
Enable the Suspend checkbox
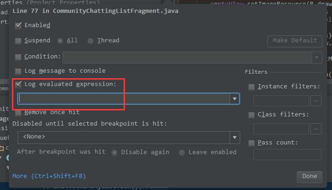point(18,41)
